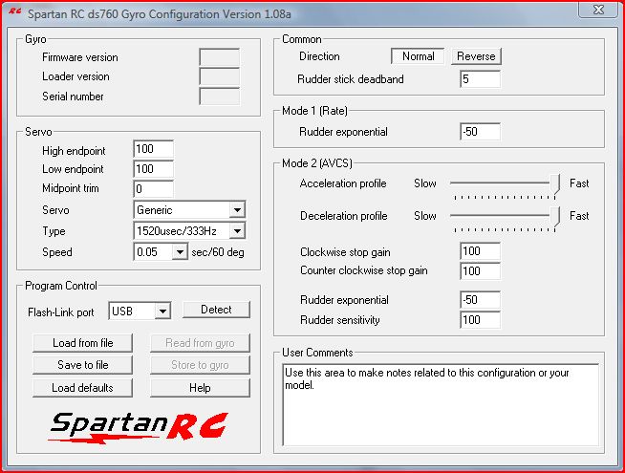This screenshot has width=625, height=473.
Task: Click the 'sec/60 deg' unit label
Action: tap(218, 252)
